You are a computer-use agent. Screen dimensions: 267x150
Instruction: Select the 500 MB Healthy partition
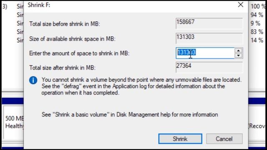coord(13,122)
